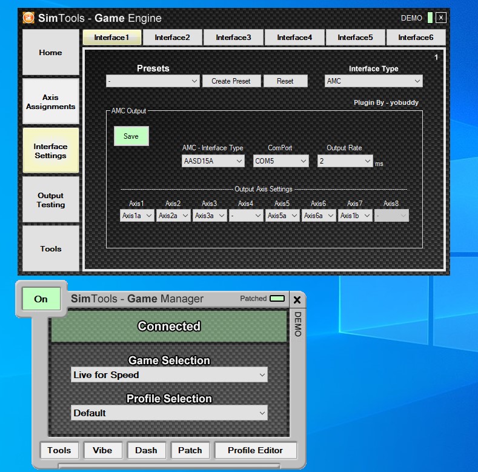Viewport: 478px width, 472px height.
Task: Click the 'AMC Output' group label
Action: [x=128, y=111]
